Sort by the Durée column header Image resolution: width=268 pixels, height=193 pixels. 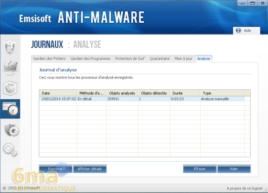(185, 93)
